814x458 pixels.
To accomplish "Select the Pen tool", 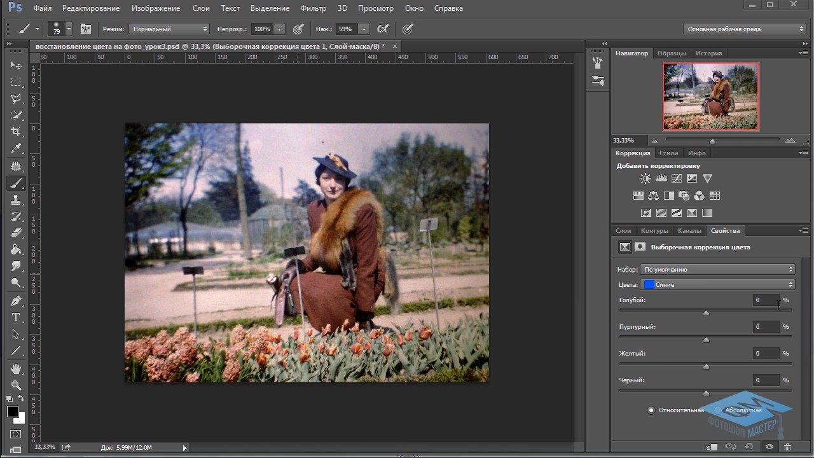I will tap(16, 300).
